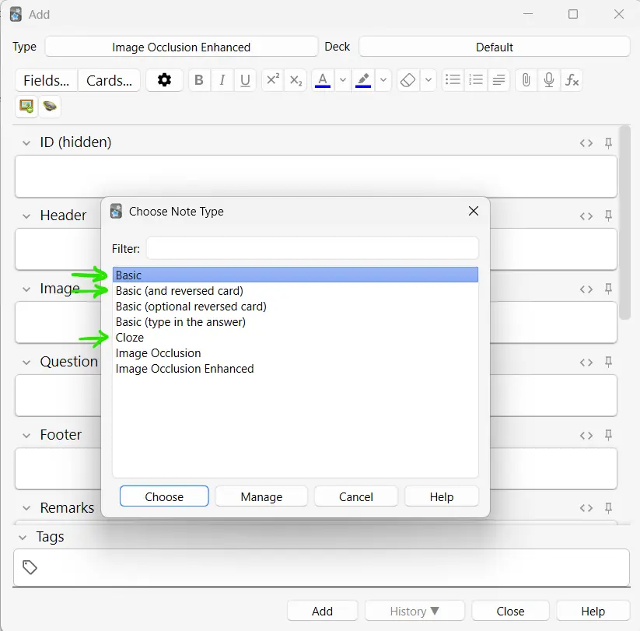Screen dimensions: 640x631
Task: Toggle underline text formatting
Action: pos(245,80)
